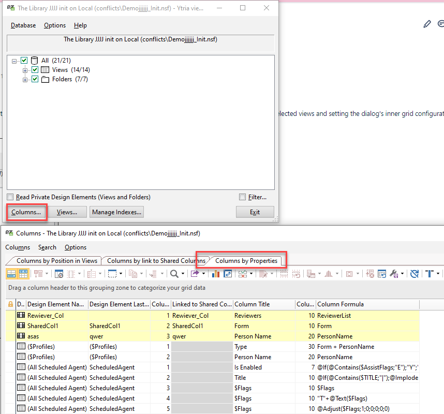This screenshot has width=444, height=414.
Task: Open the Options menu in the Columns window
Action: pos(75,247)
